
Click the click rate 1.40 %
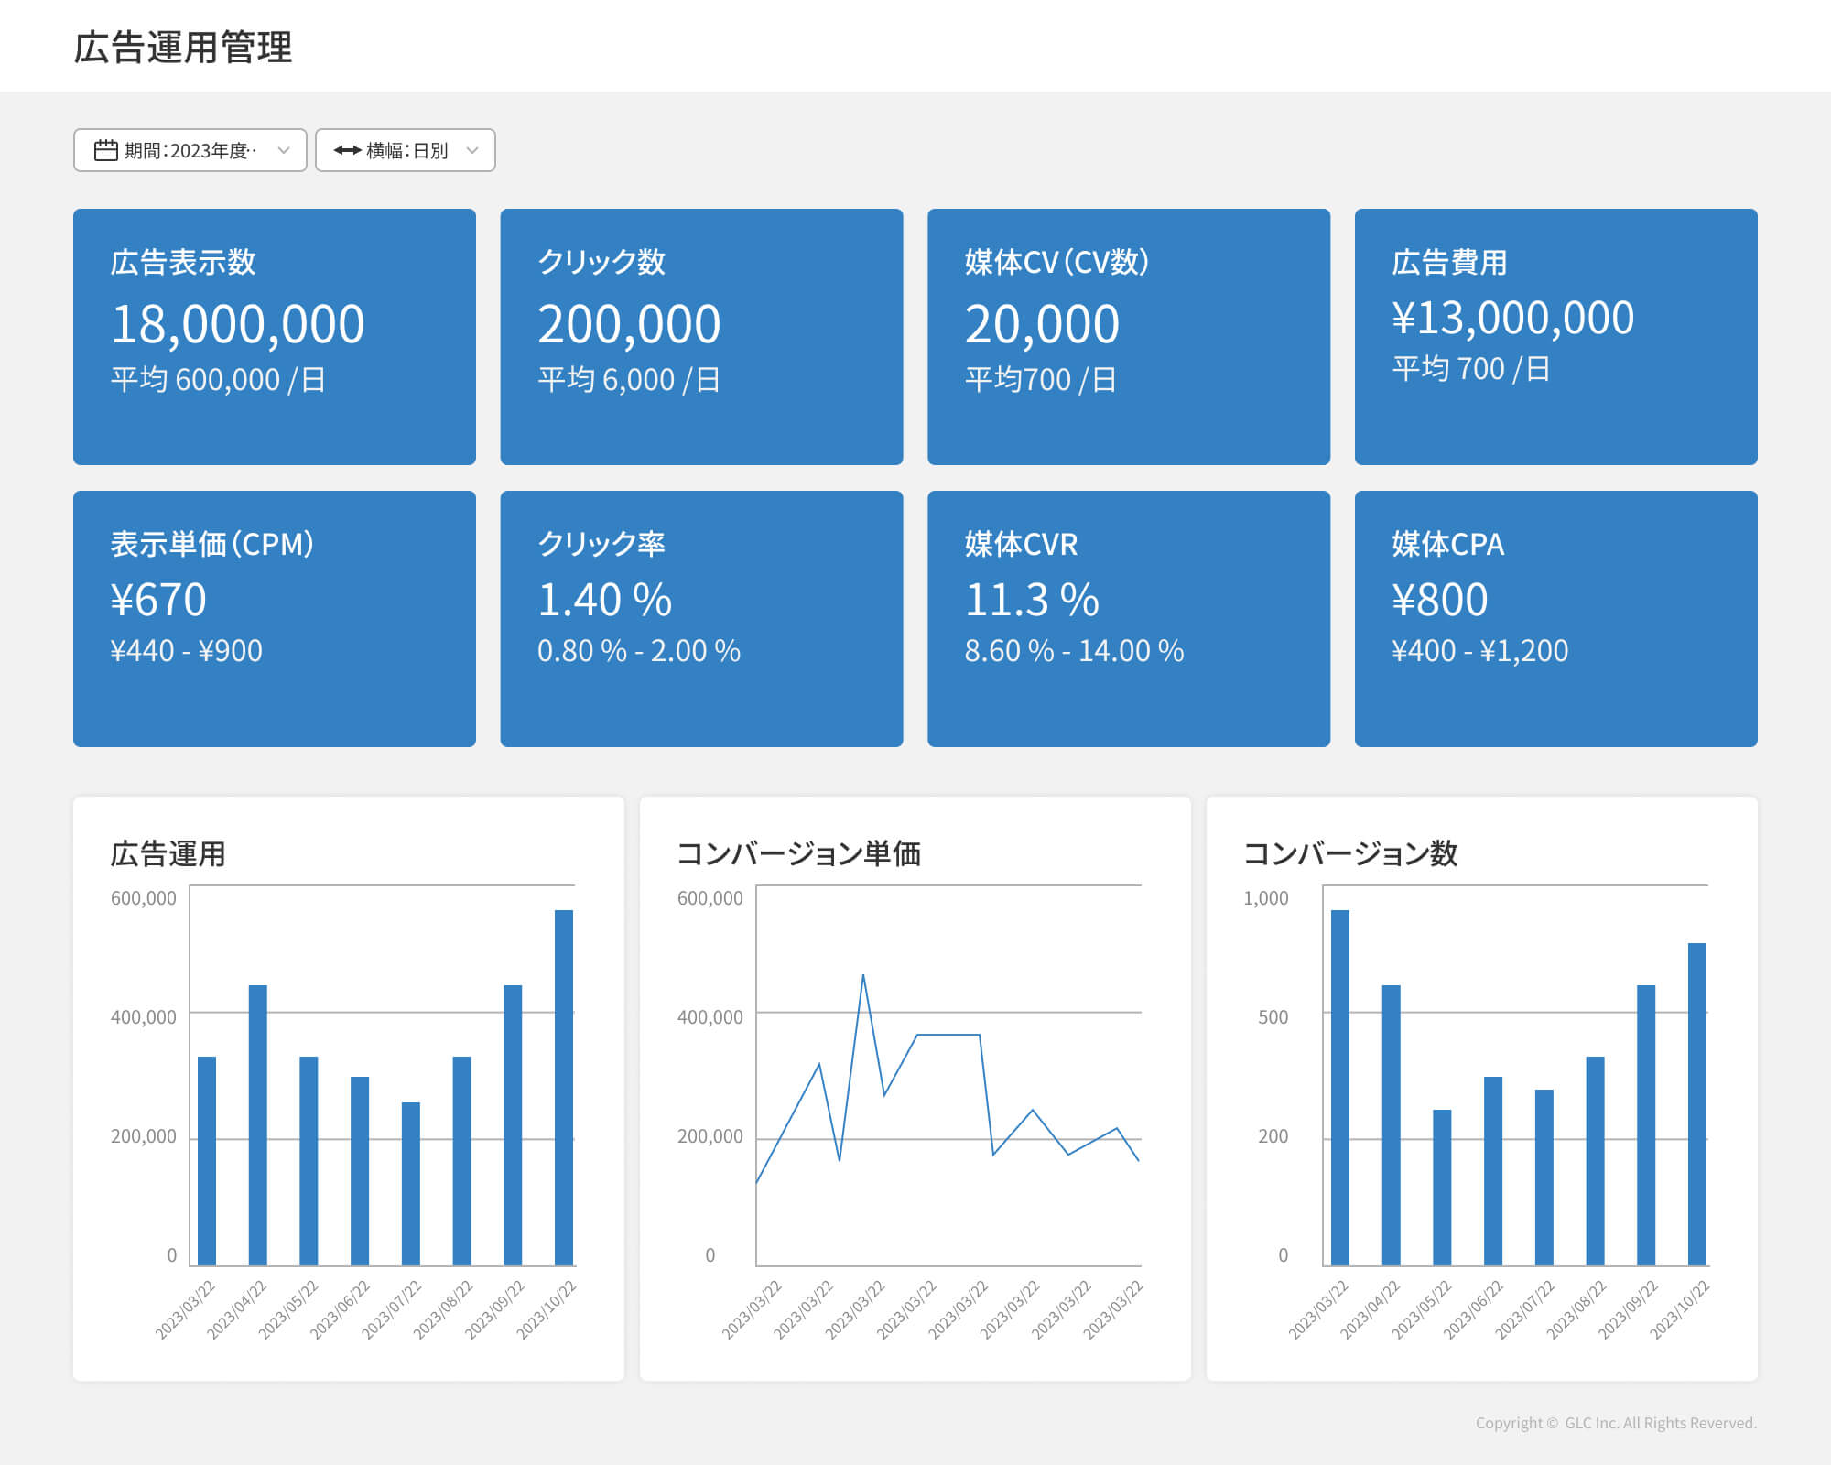tap(604, 600)
